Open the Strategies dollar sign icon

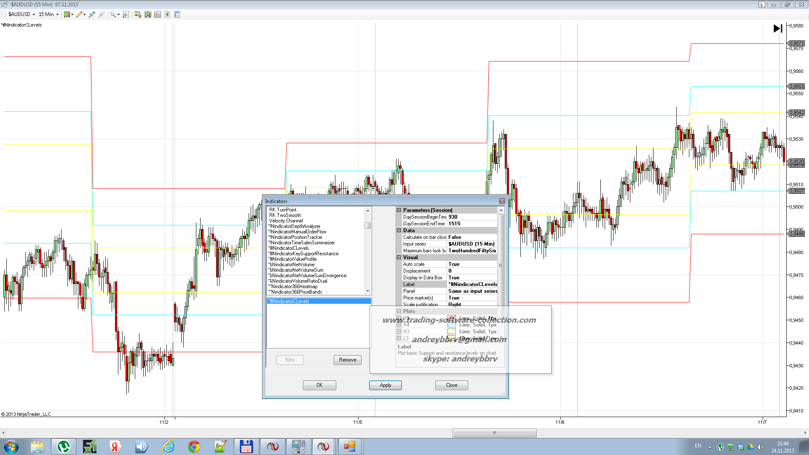[167, 14]
